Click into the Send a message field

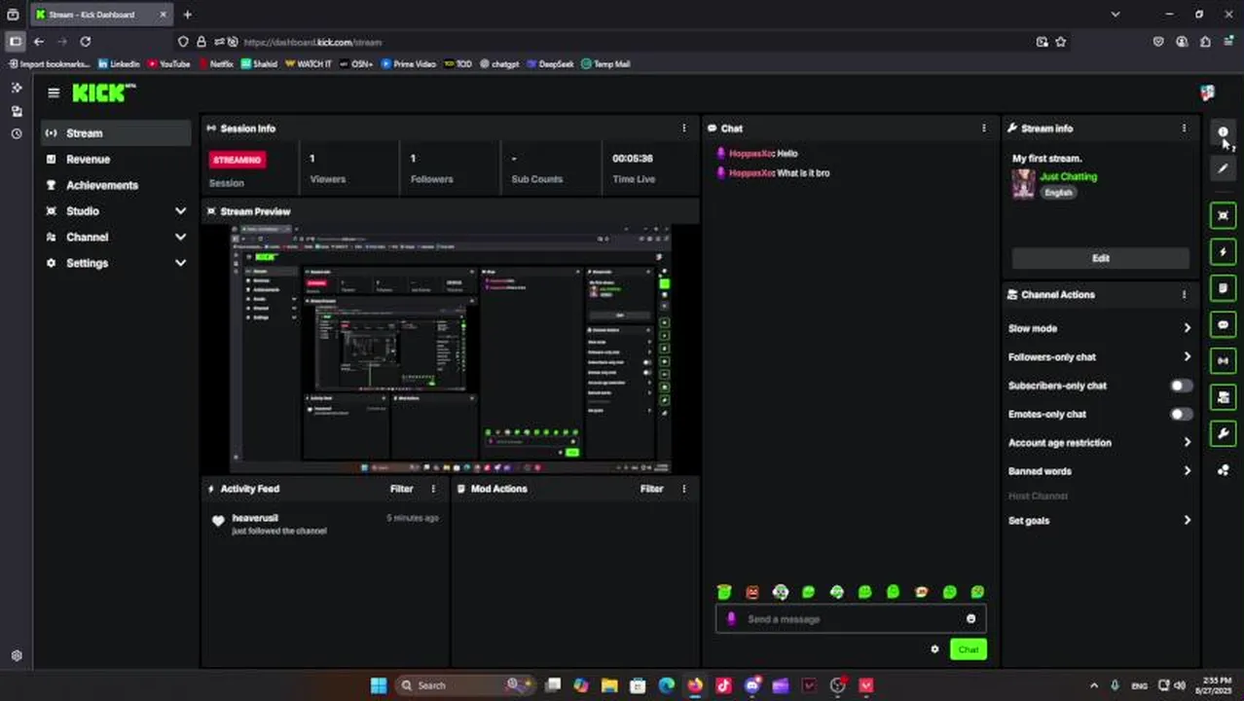click(850, 619)
